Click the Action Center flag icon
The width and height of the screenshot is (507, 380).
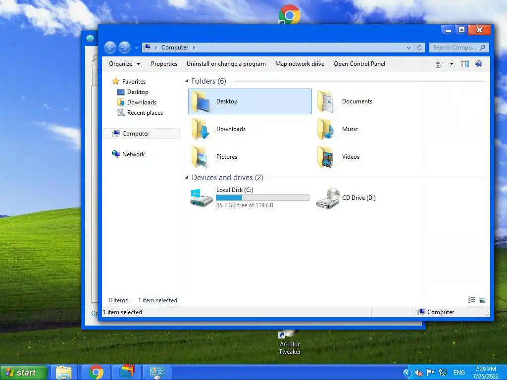[430, 373]
